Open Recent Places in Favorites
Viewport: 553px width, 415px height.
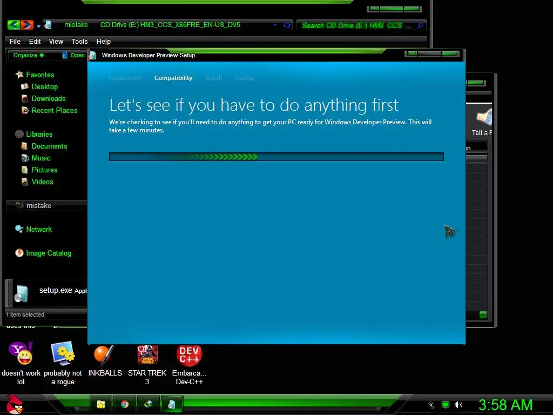pyautogui.click(x=55, y=110)
